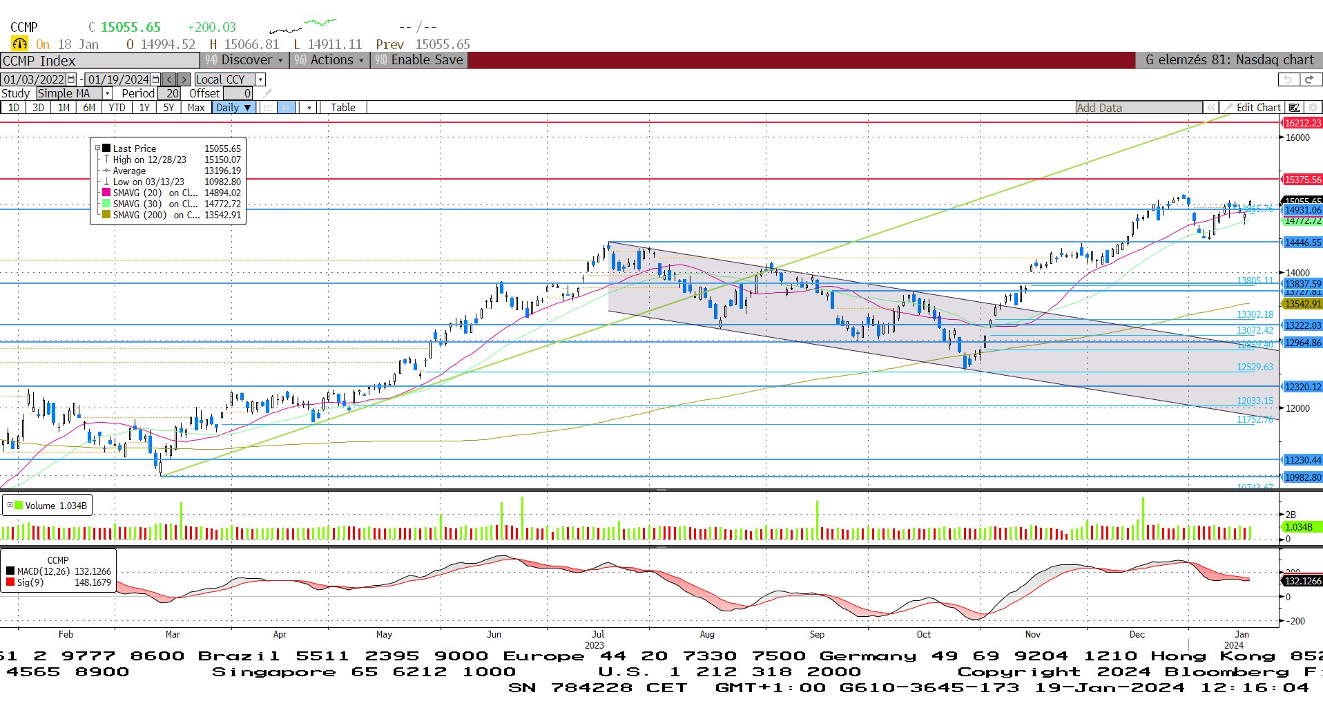
Task: Select the candlestick chart type icon
Action: pos(286,108)
